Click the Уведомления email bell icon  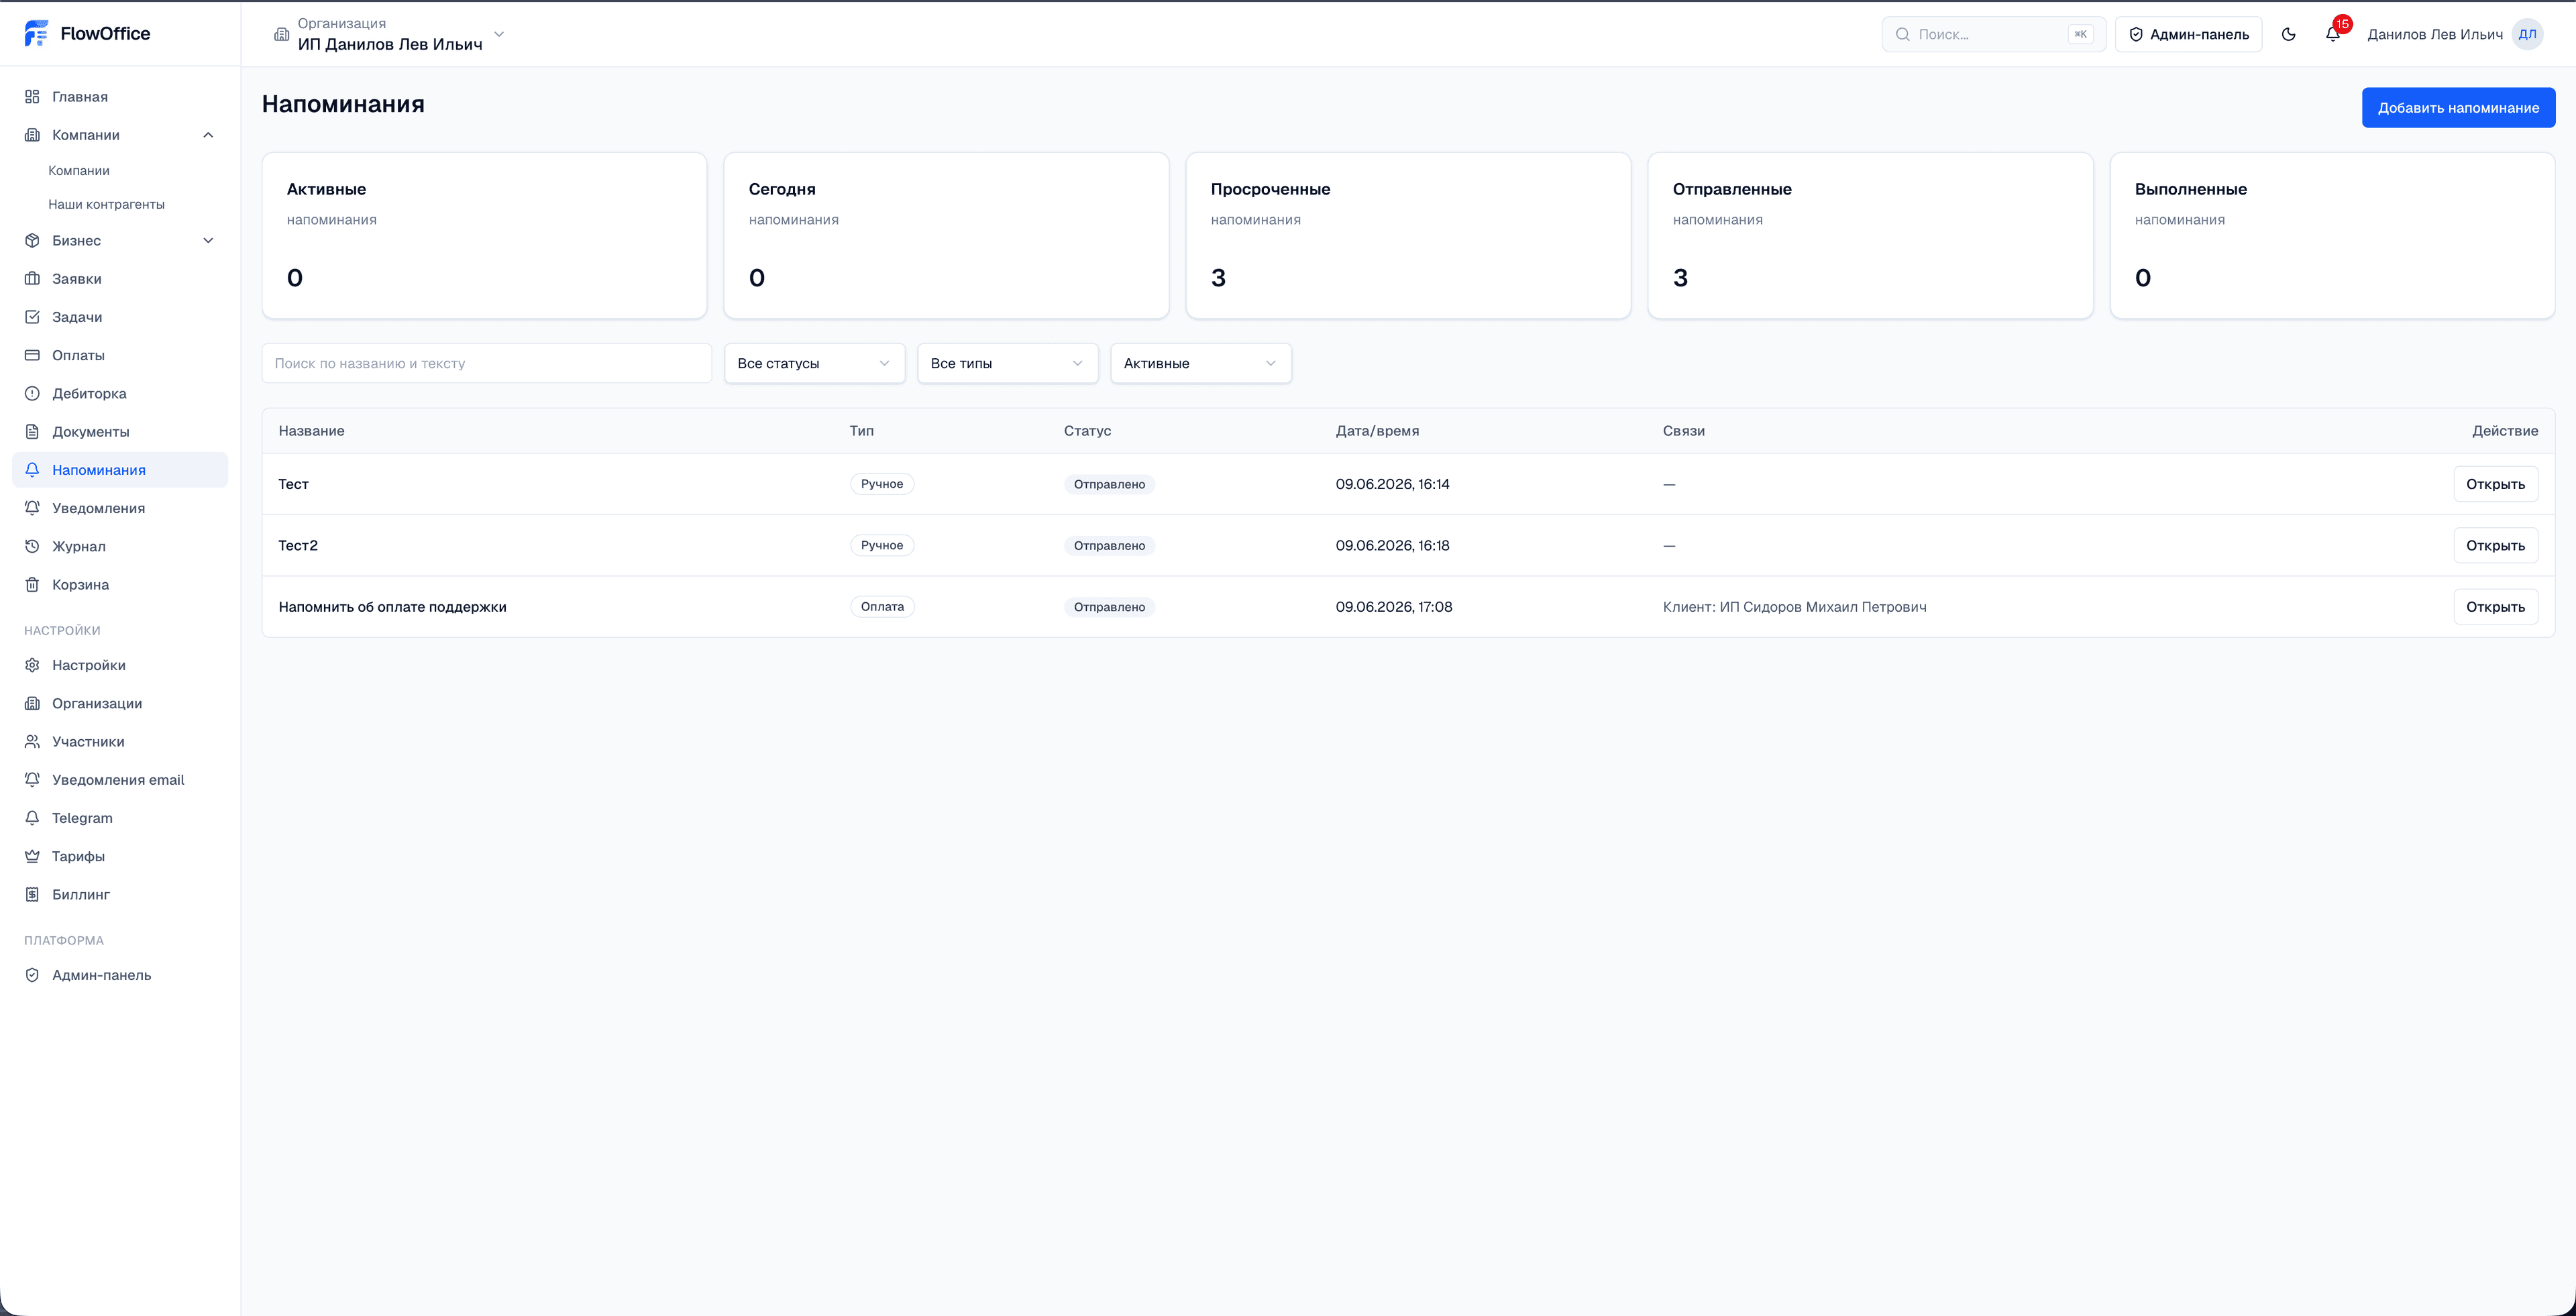click(32, 780)
